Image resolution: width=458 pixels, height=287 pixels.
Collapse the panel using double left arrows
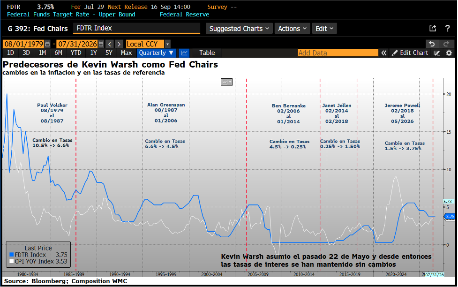click(x=384, y=53)
